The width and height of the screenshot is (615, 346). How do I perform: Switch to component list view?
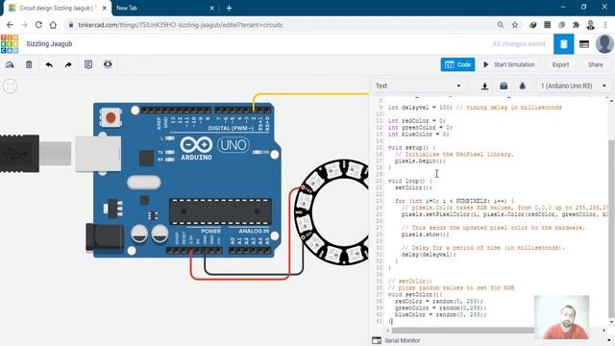pos(584,44)
